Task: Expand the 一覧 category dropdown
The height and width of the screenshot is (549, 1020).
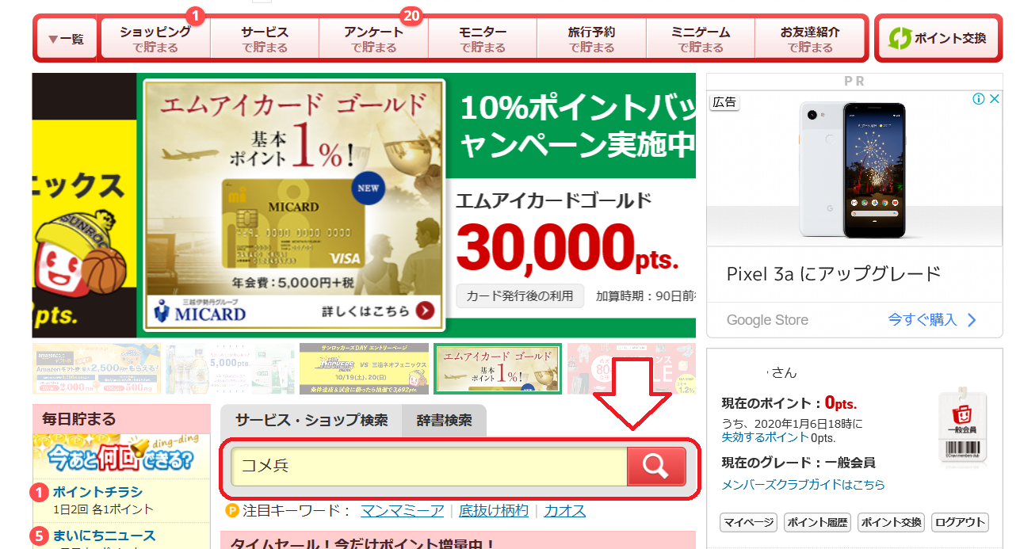Action: (x=67, y=38)
